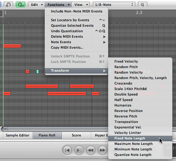176x161 pixels.
Task: Select the cyan selected note
Action: tap(38, 71)
